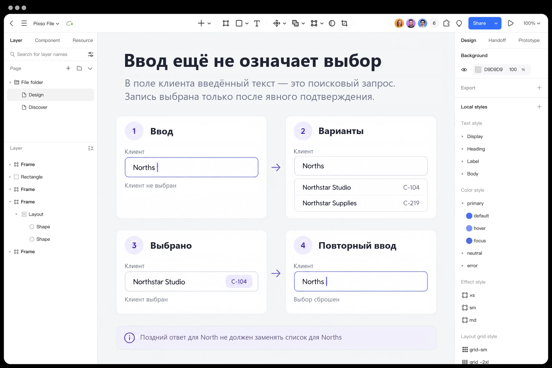Toggle background visibility eye icon
The image size is (552, 368).
point(464,70)
